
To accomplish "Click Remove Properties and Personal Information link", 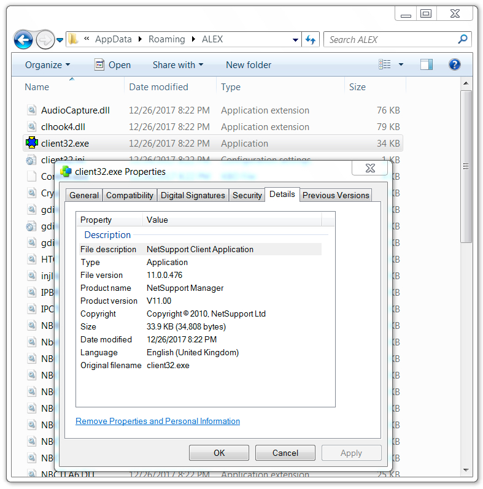I will tap(158, 421).
